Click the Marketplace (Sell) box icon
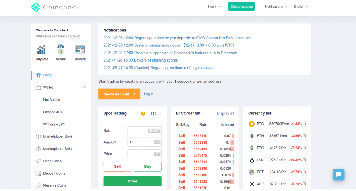This screenshot has width=356, height=191. point(38,149)
